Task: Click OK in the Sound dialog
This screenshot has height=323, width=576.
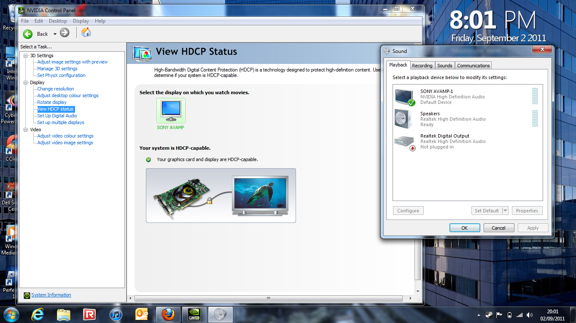Action: pos(465,228)
